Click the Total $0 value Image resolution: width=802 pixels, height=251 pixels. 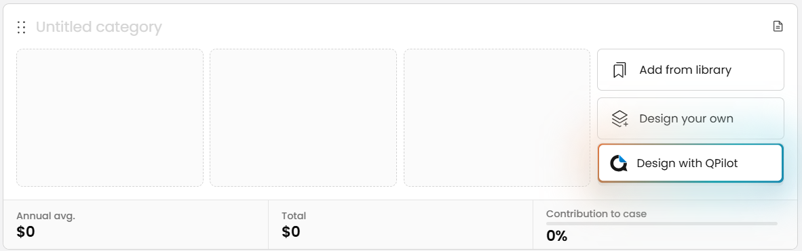coord(291,232)
